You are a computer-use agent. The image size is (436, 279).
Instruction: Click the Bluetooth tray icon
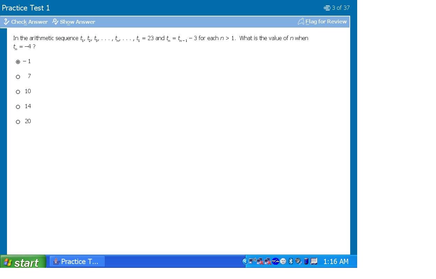click(291, 261)
